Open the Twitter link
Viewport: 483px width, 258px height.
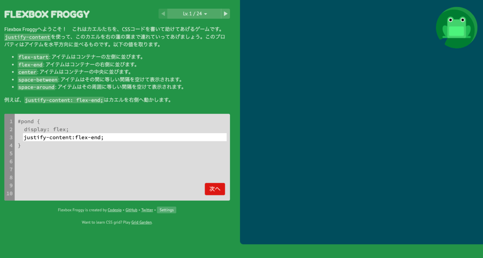(147, 210)
